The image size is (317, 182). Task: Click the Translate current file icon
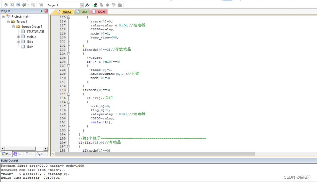[6, 5]
